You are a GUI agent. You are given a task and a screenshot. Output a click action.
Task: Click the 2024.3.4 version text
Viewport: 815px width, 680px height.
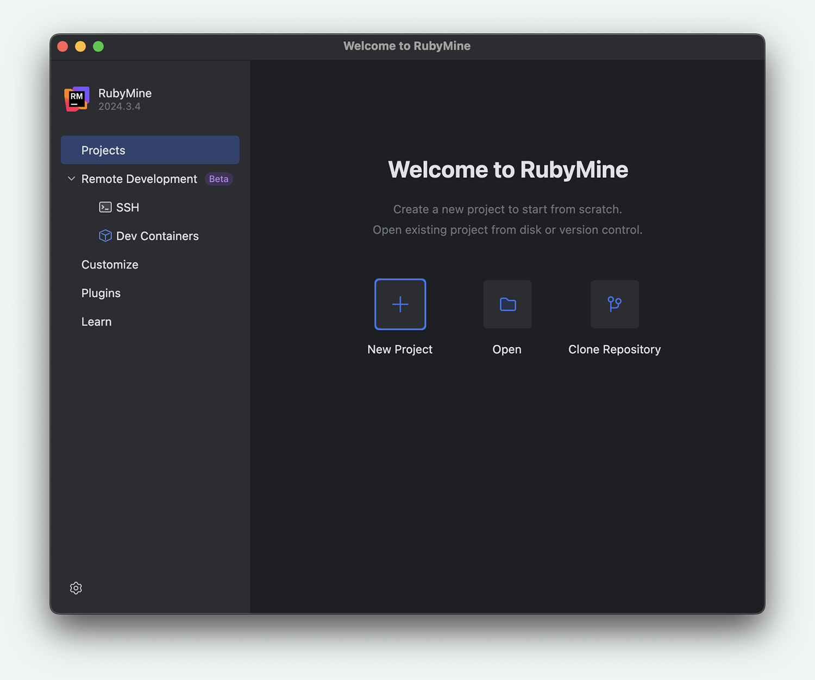120,106
